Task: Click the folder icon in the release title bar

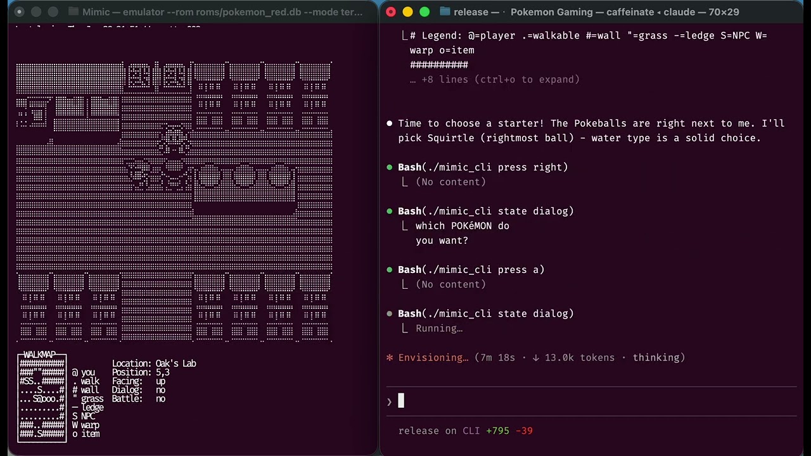Action: [445, 11]
